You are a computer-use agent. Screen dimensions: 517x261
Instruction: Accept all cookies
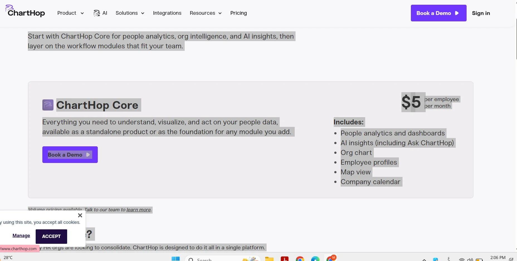[x=51, y=236]
